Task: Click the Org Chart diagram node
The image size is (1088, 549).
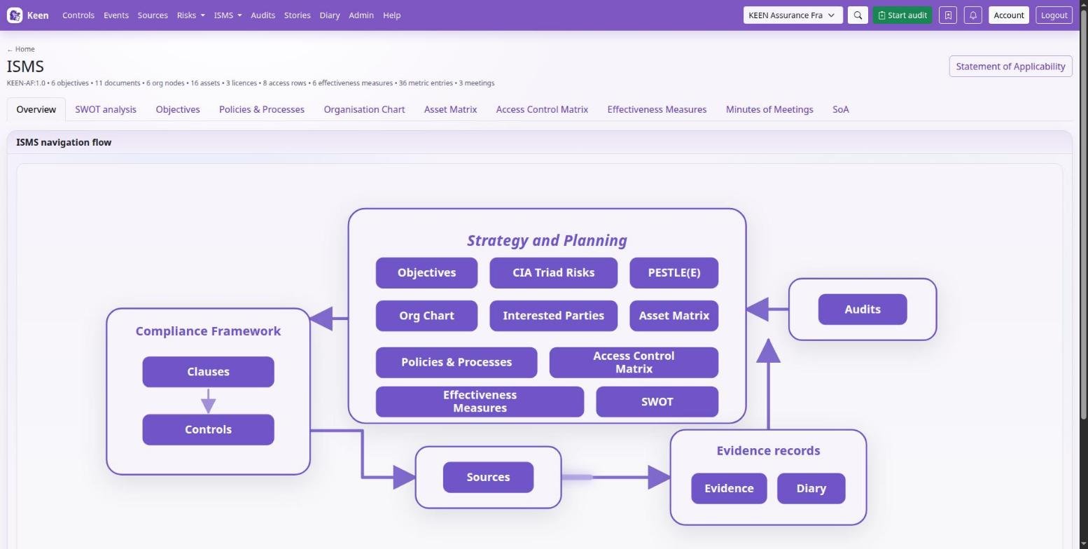Action: pos(426,316)
